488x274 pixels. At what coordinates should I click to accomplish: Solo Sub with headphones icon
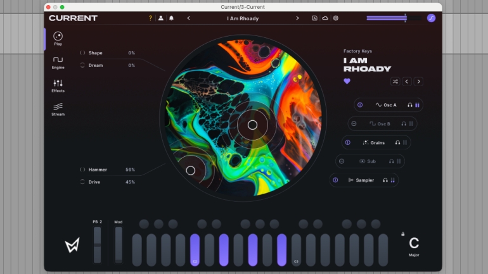[x=392, y=161]
